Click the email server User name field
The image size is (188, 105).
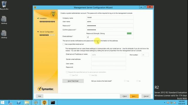(x=108, y=64)
